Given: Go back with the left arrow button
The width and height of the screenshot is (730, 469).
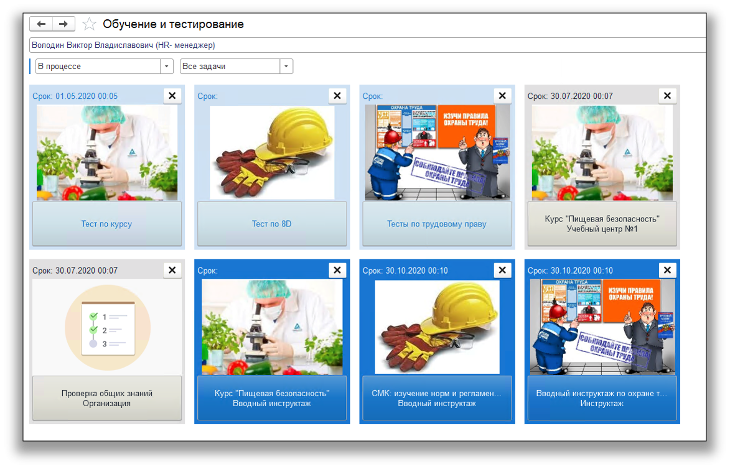Looking at the screenshot, I should [x=41, y=24].
